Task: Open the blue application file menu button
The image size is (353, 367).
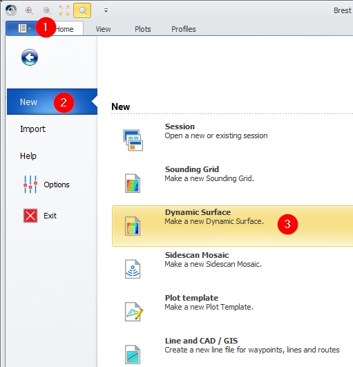Action: click(x=24, y=28)
